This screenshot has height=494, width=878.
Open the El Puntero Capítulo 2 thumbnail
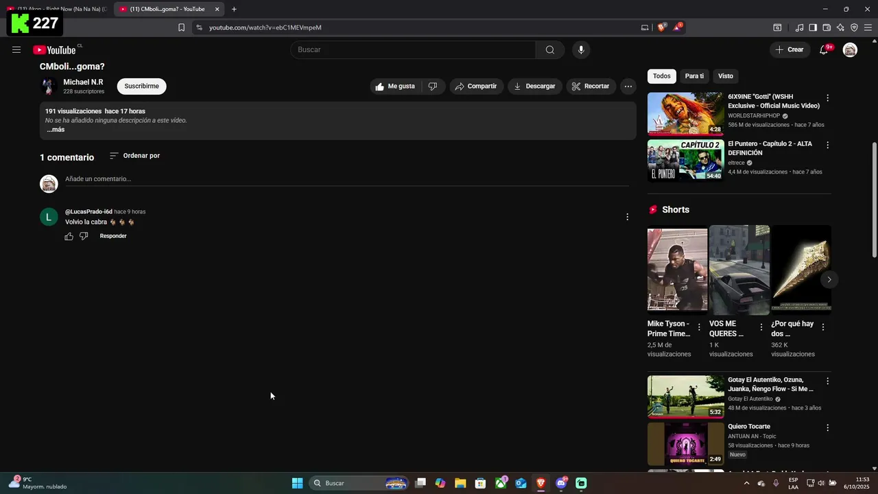(x=685, y=161)
